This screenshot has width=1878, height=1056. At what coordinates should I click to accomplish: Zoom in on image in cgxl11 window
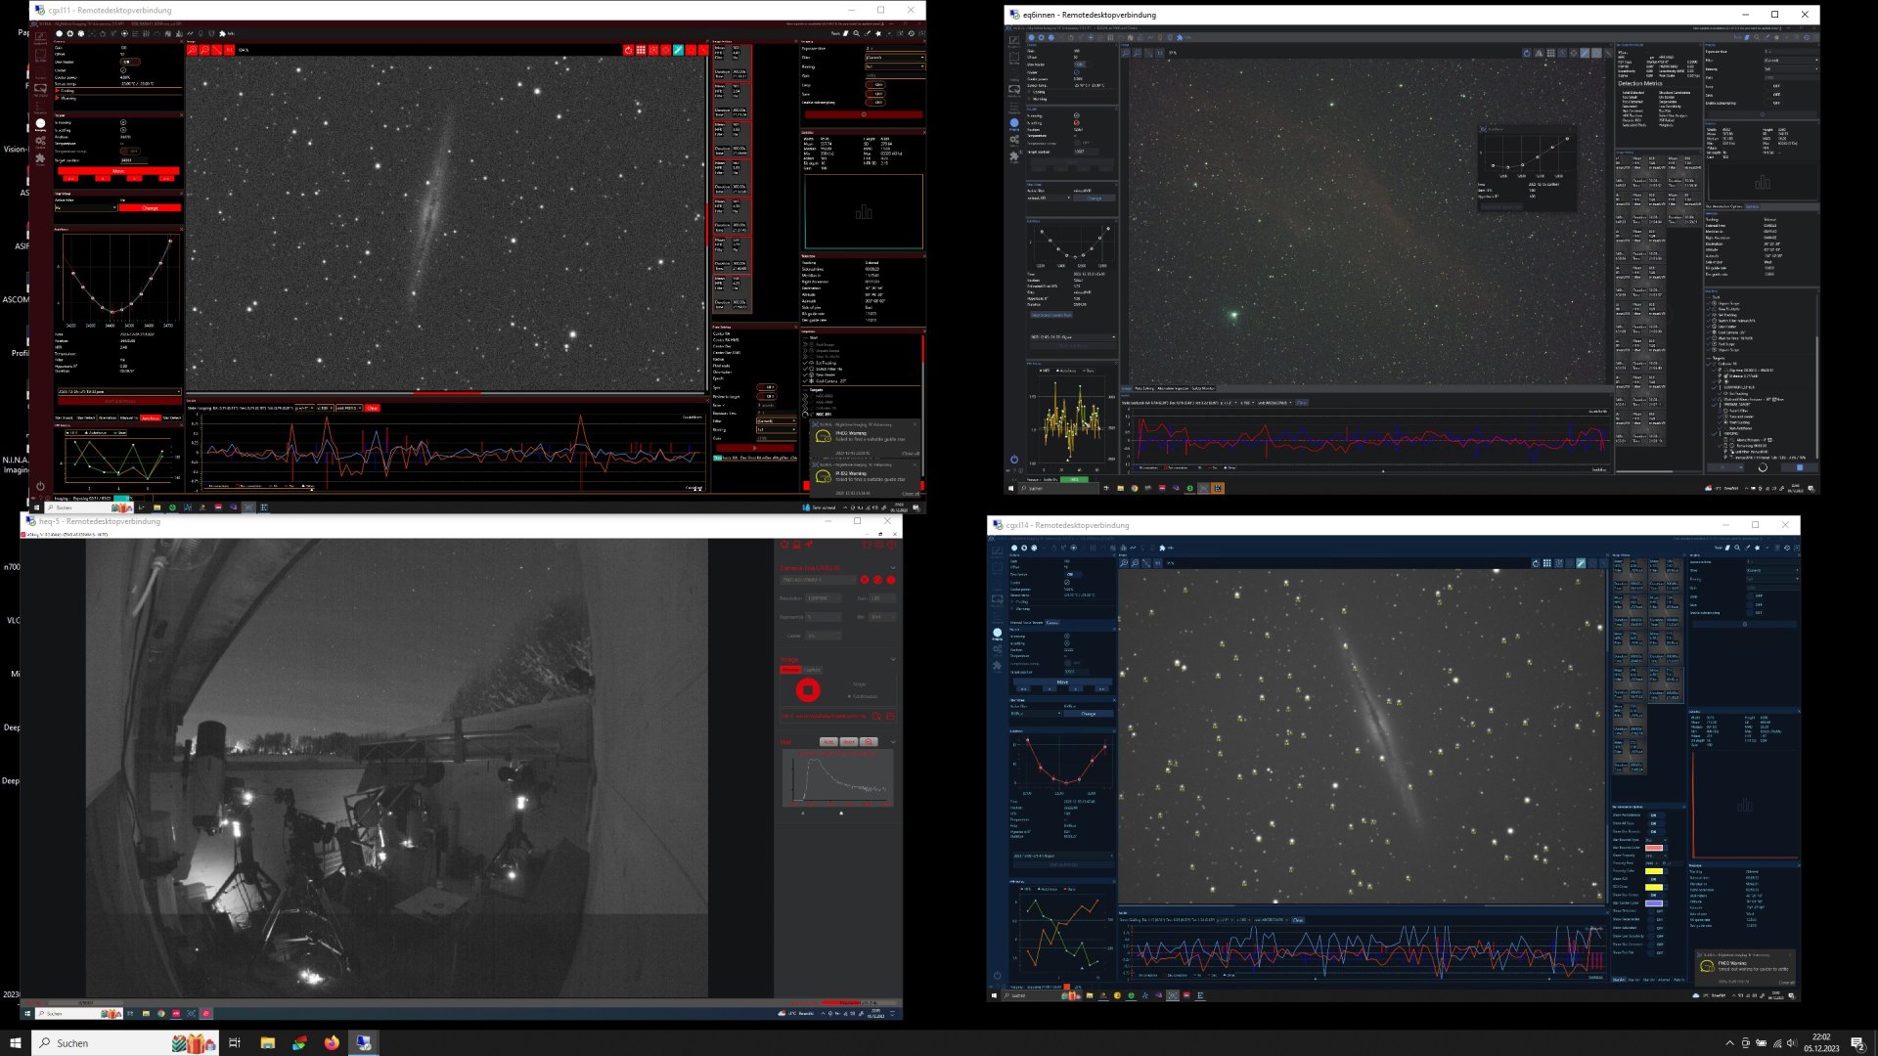(192, 50)
